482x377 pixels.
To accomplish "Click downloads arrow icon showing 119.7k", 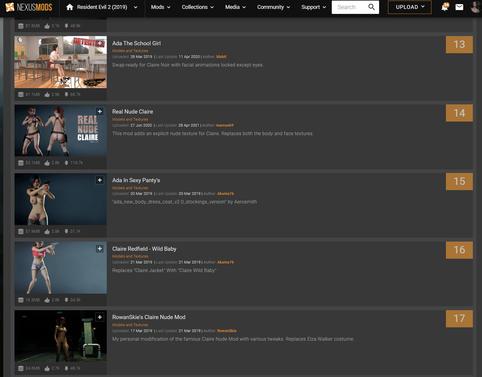I will (66, 163).
